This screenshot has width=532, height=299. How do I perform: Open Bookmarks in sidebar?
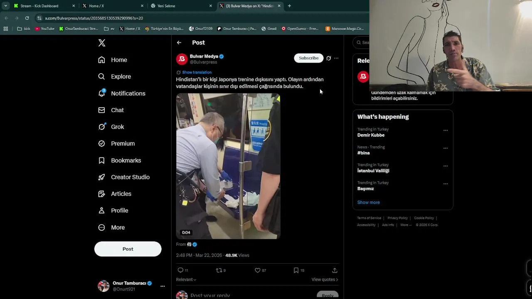tap(120, 160)
